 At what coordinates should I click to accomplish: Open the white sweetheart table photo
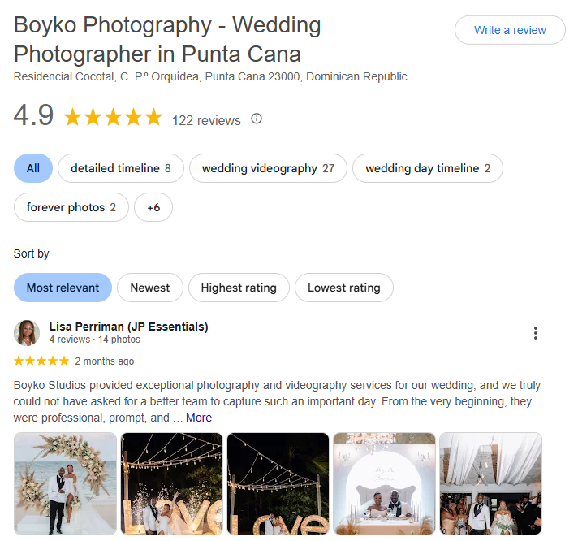pos(384,483)
